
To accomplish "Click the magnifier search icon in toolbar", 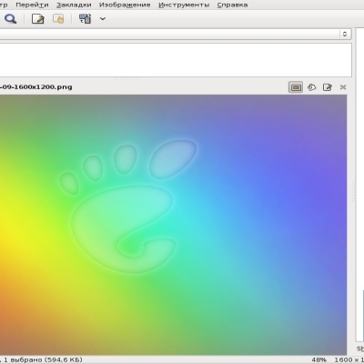I will (x=10, y=19).
